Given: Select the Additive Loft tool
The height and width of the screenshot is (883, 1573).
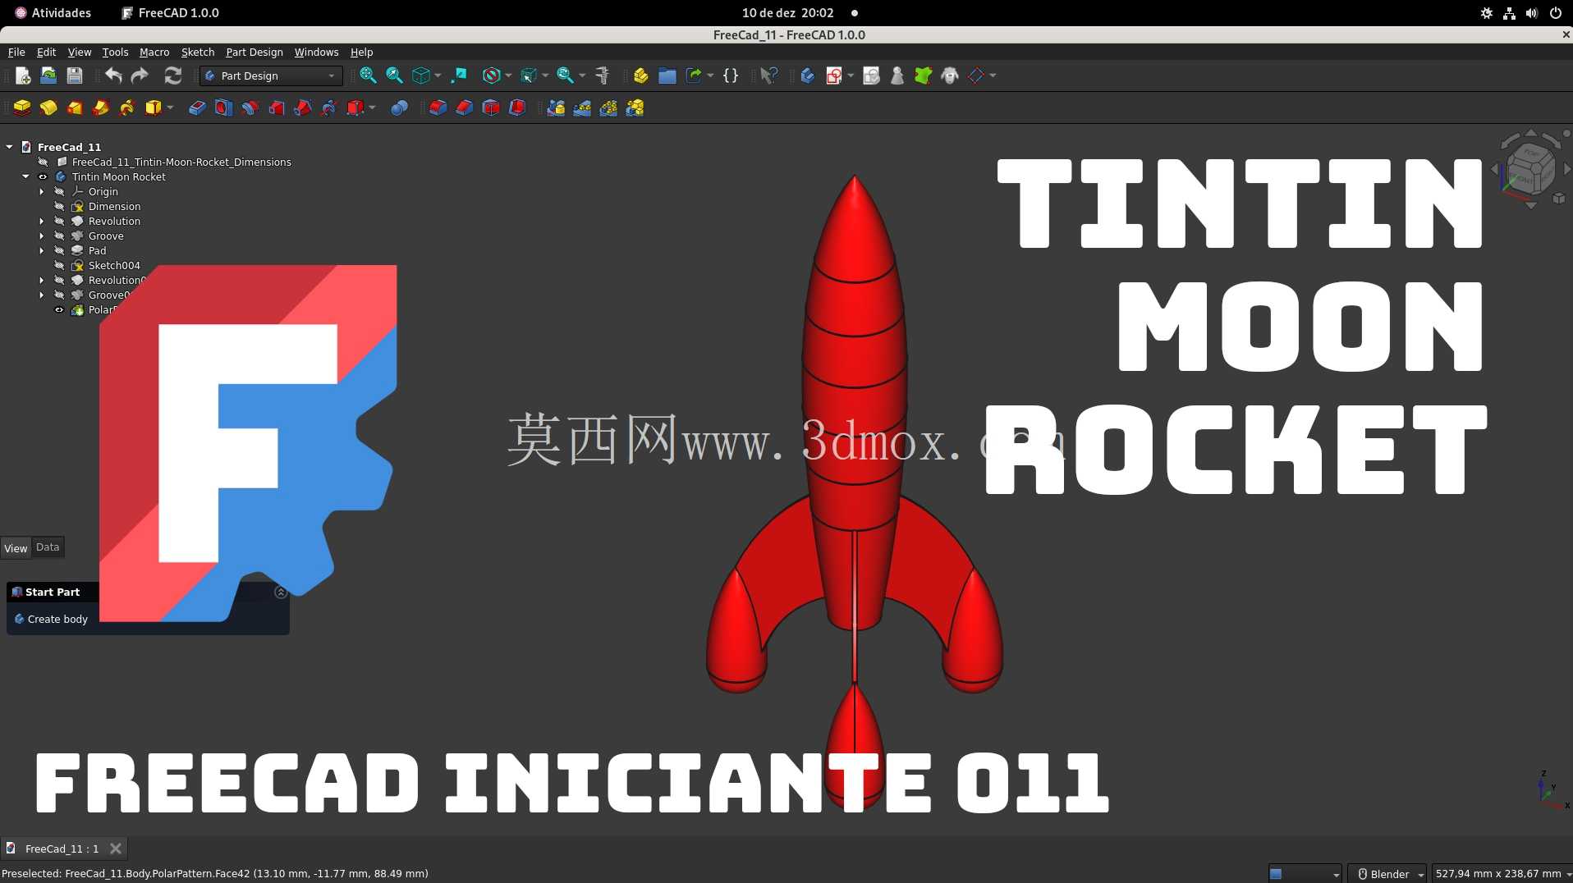Looking at the screenshot, I should tap(75, 108).
